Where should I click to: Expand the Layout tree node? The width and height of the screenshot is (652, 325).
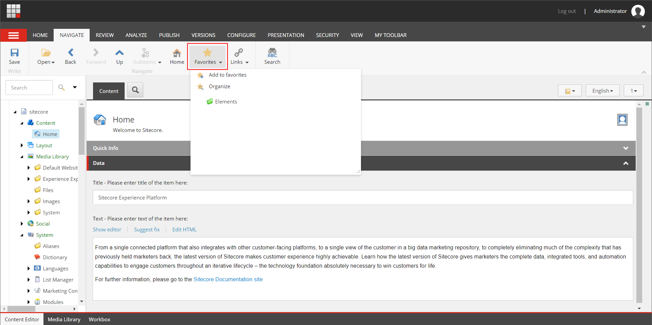click(x=22, y=145)
